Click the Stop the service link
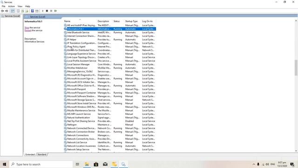 pyautogui.click(x=27, y=28)
